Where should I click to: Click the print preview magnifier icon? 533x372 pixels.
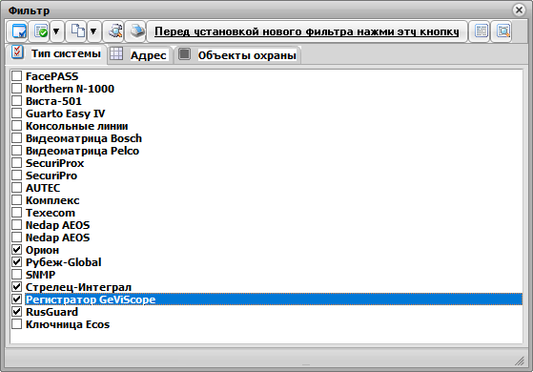(x=115, y=31)
